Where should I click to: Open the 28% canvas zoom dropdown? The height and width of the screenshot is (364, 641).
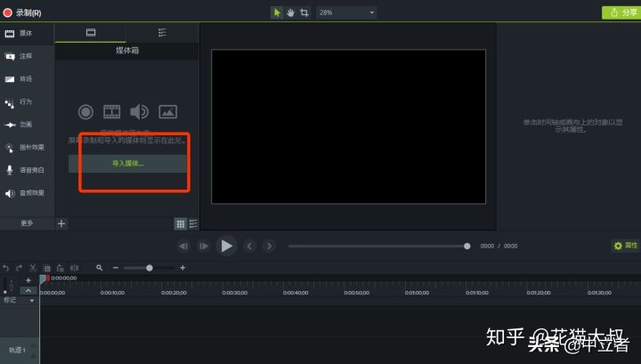(346, 12)
